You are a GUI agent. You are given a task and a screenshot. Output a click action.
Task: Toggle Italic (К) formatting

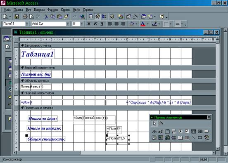pyautogui.click(x=95, y=24)
